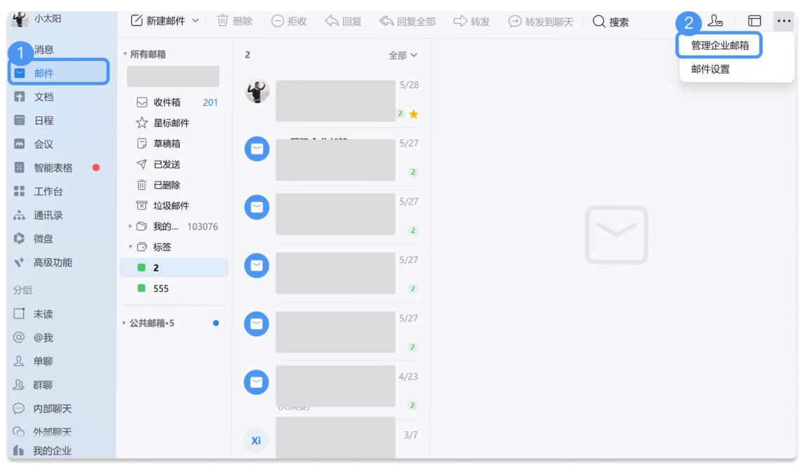800x470 pixels.
Task: Click the Xi sender avatar
Action: [256, 441]
